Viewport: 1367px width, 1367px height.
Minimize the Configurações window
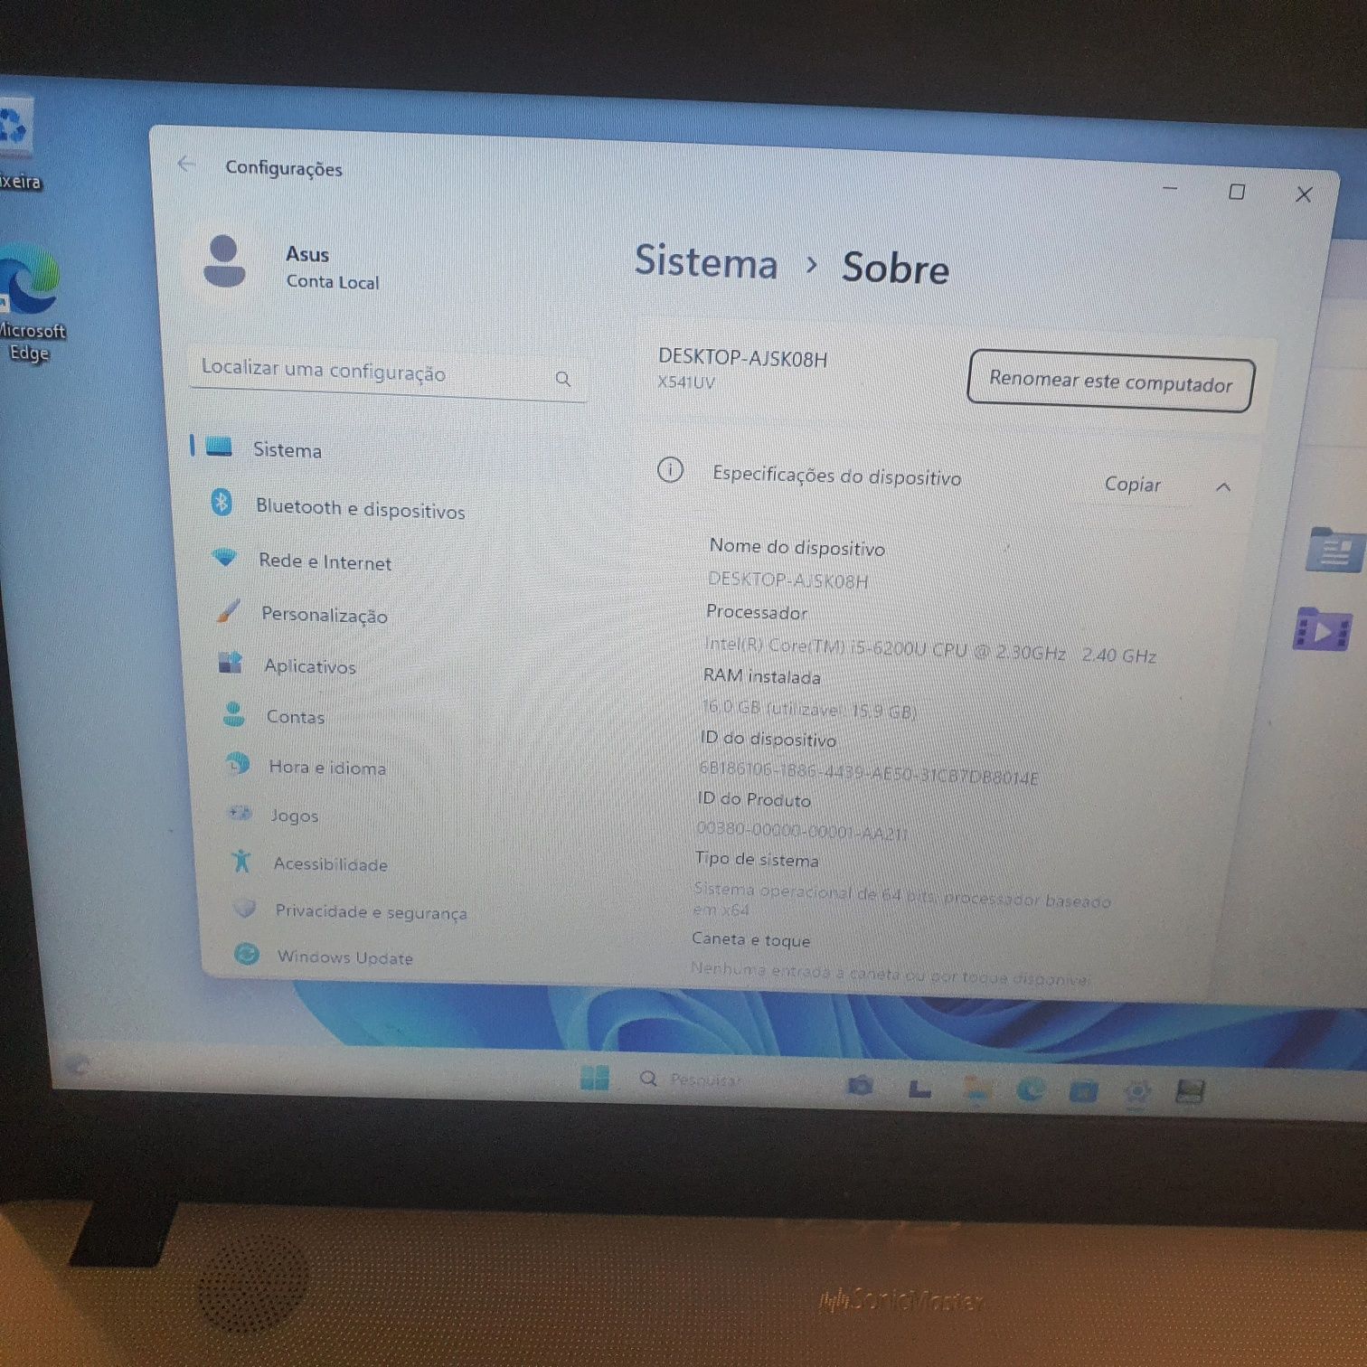pyautogui.click(x=1170, y=188)
